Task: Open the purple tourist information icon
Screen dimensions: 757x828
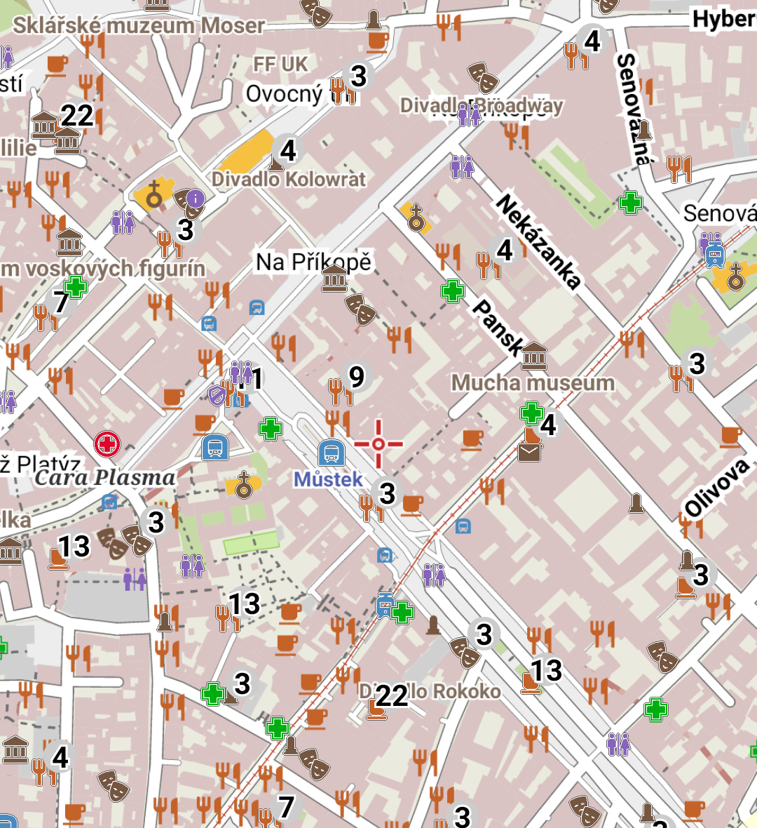Action: pyautogui.click(x=196, y=199)
